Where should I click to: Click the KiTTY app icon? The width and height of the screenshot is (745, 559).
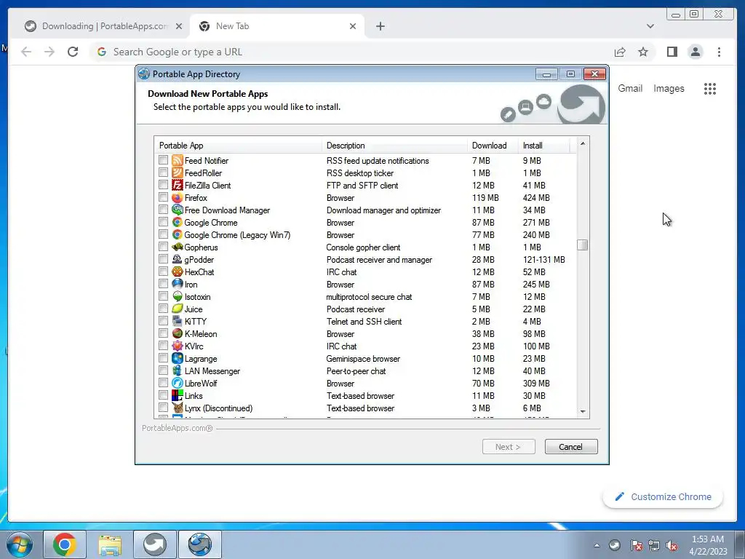[x=178, y=321]
